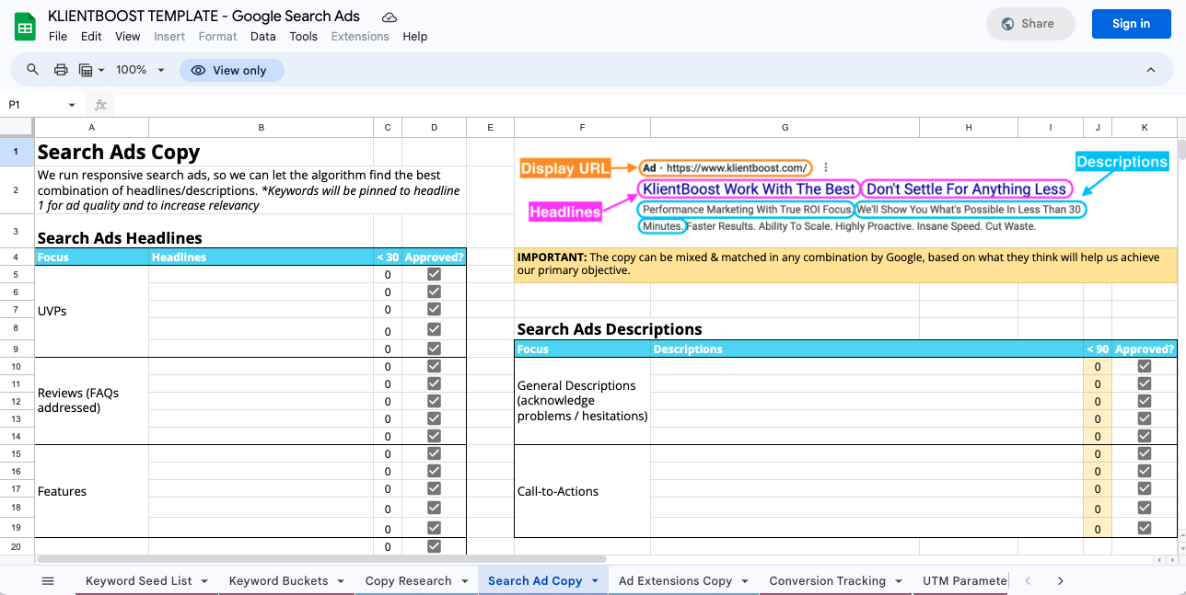Click the View only mode button
1186x595 pixels.
[x=231, y=70]
